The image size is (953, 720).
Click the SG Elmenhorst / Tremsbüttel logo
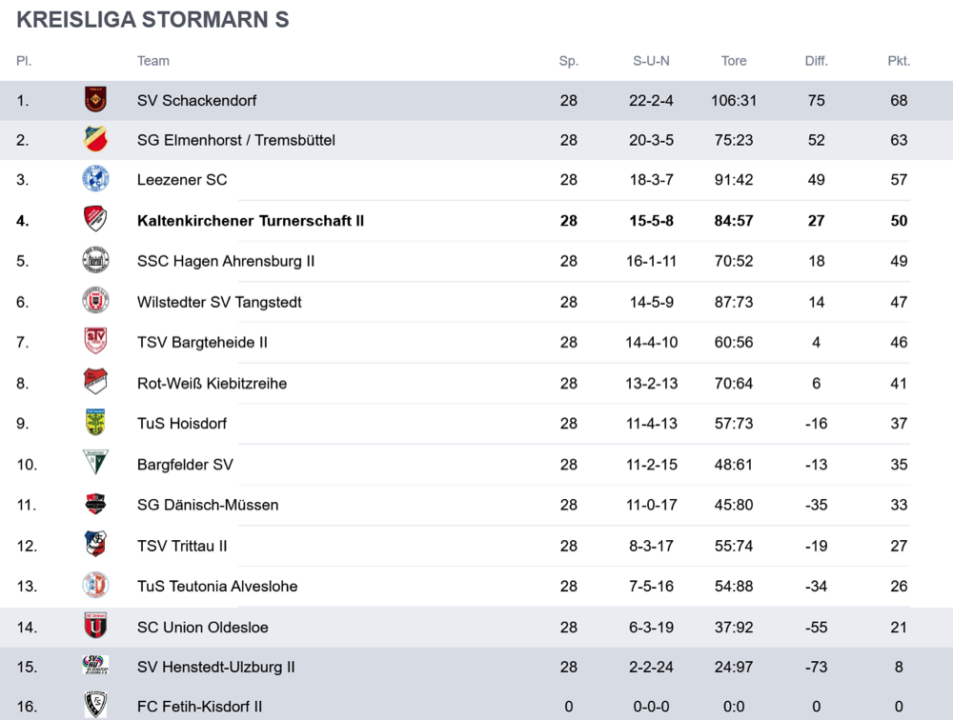95,140
